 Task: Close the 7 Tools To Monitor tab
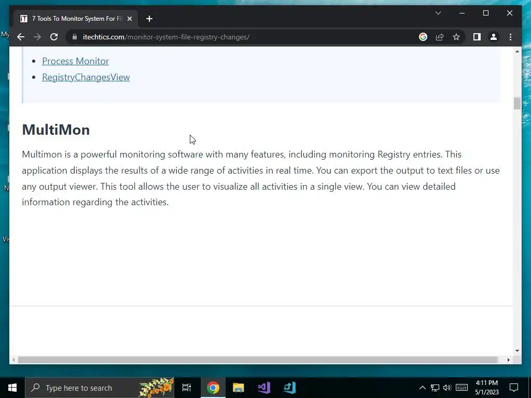[x=129, y=19]
